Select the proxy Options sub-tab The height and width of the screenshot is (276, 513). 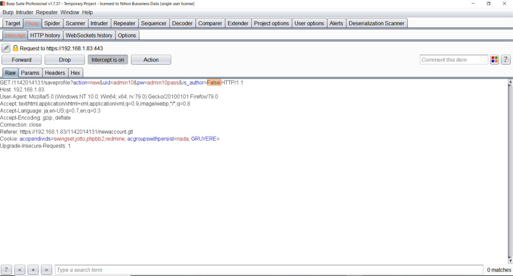click(x=127, y=35)
